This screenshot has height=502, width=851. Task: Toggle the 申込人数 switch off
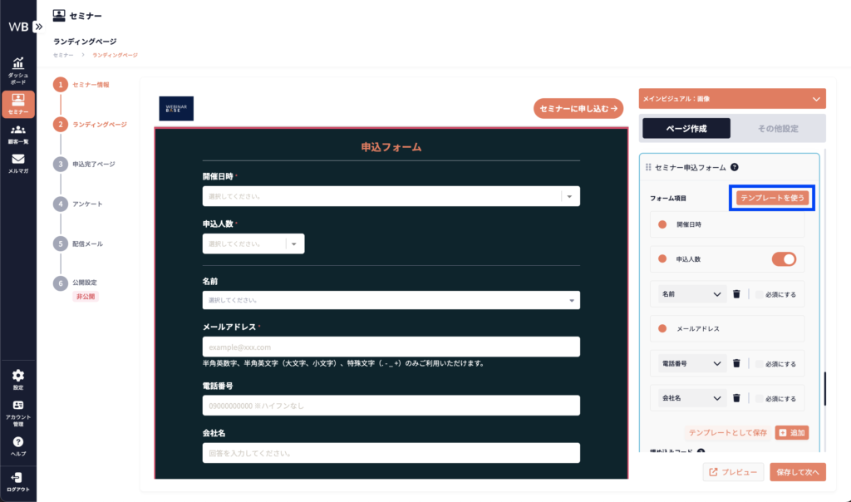[x=784, y=259]
